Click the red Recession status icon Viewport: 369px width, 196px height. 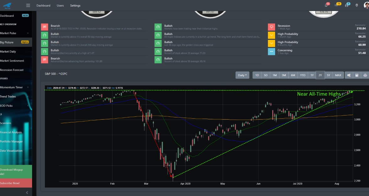click(x=271, y=27)
